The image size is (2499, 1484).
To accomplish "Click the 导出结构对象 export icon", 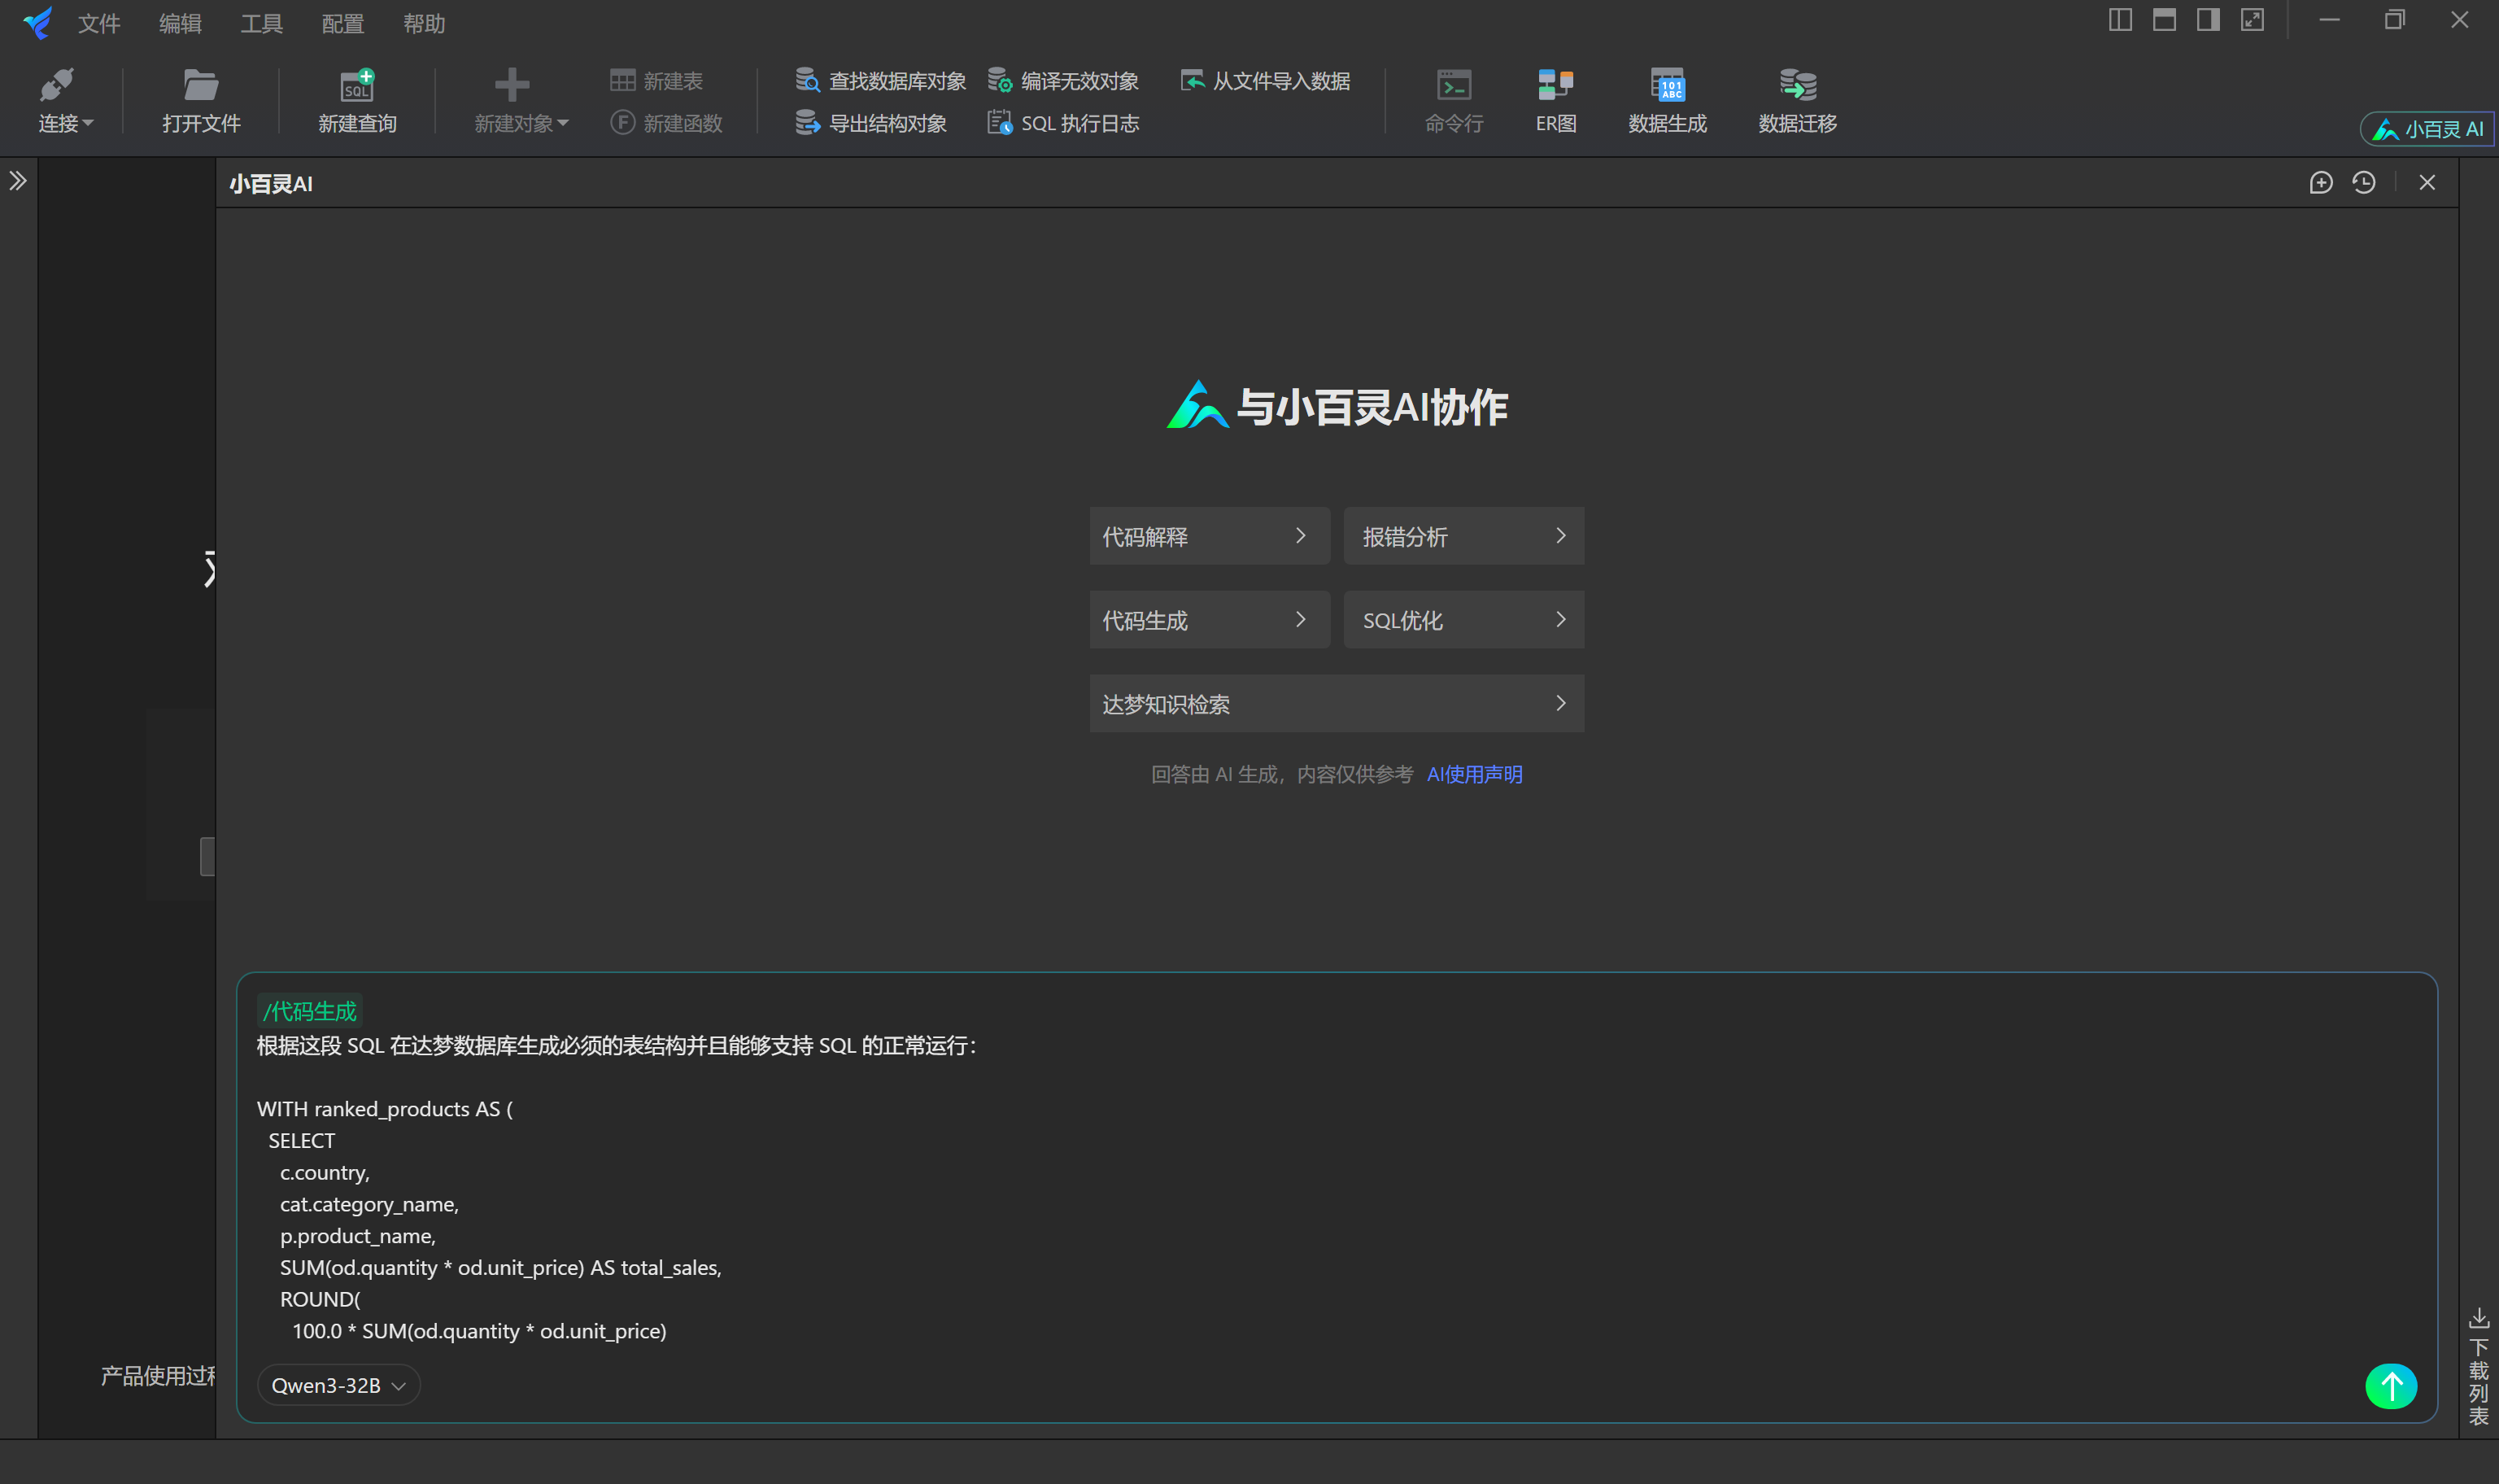I will coord(808,122).
